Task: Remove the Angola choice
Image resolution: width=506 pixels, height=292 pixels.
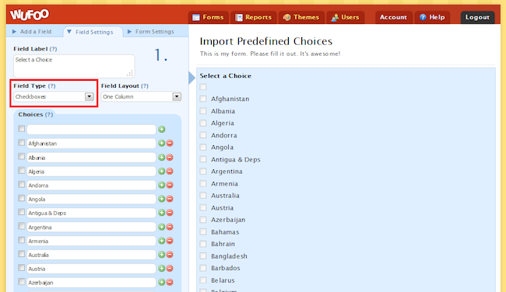Action: (170, 199)
